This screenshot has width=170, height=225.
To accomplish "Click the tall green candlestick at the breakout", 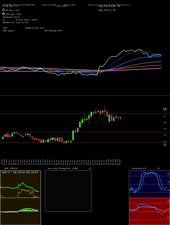I will [73, 135].
